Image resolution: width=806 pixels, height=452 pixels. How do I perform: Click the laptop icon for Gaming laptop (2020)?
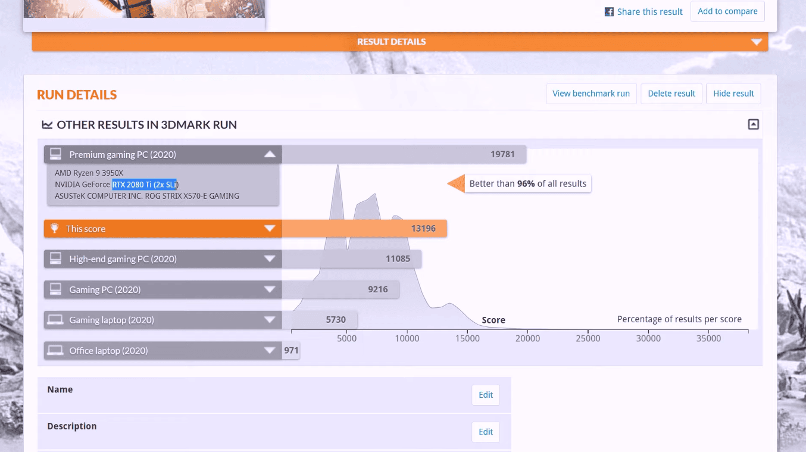click(x=56, y=320)
